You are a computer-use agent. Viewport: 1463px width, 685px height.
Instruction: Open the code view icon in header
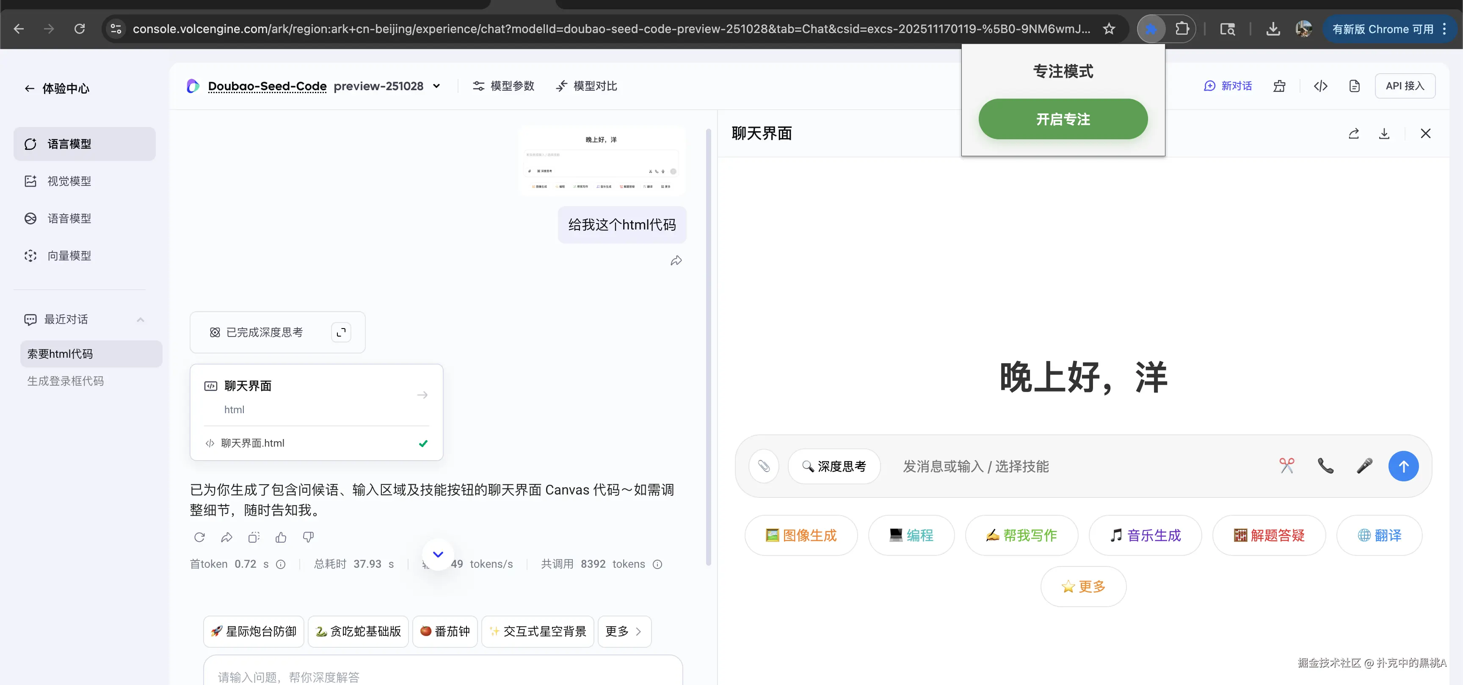tap(1320, 86)
